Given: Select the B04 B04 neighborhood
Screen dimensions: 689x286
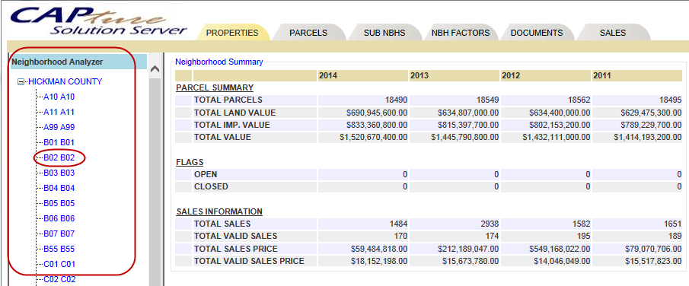Looking at the screenshot, I should [x=59, y=188].
